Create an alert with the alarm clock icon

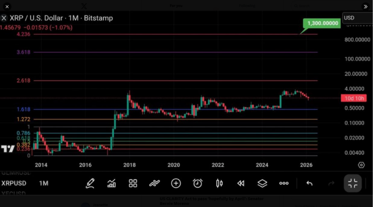198,183
